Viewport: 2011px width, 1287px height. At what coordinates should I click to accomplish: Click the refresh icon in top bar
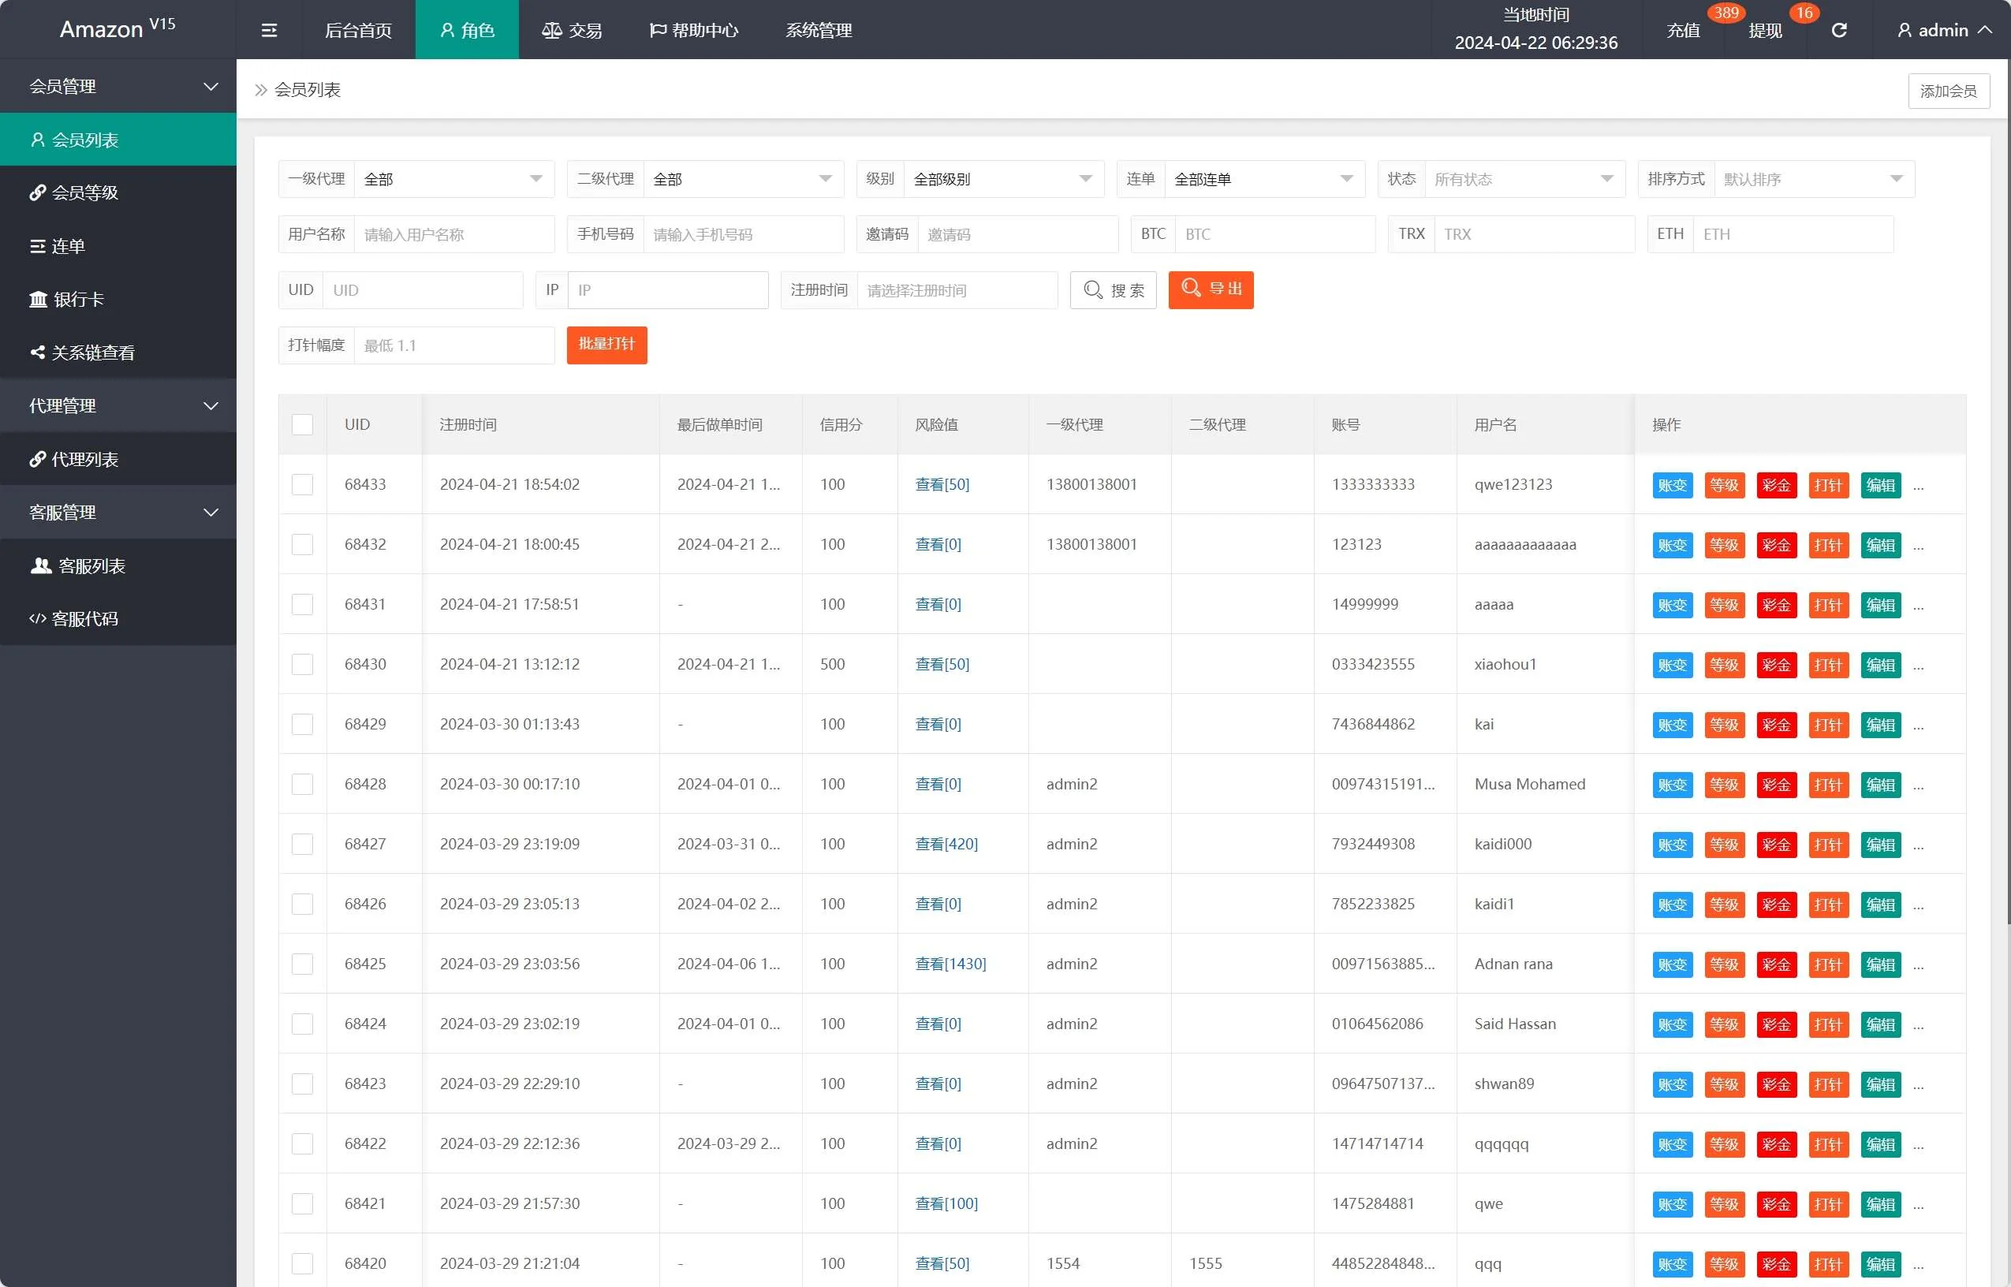tap(1839, 30)
